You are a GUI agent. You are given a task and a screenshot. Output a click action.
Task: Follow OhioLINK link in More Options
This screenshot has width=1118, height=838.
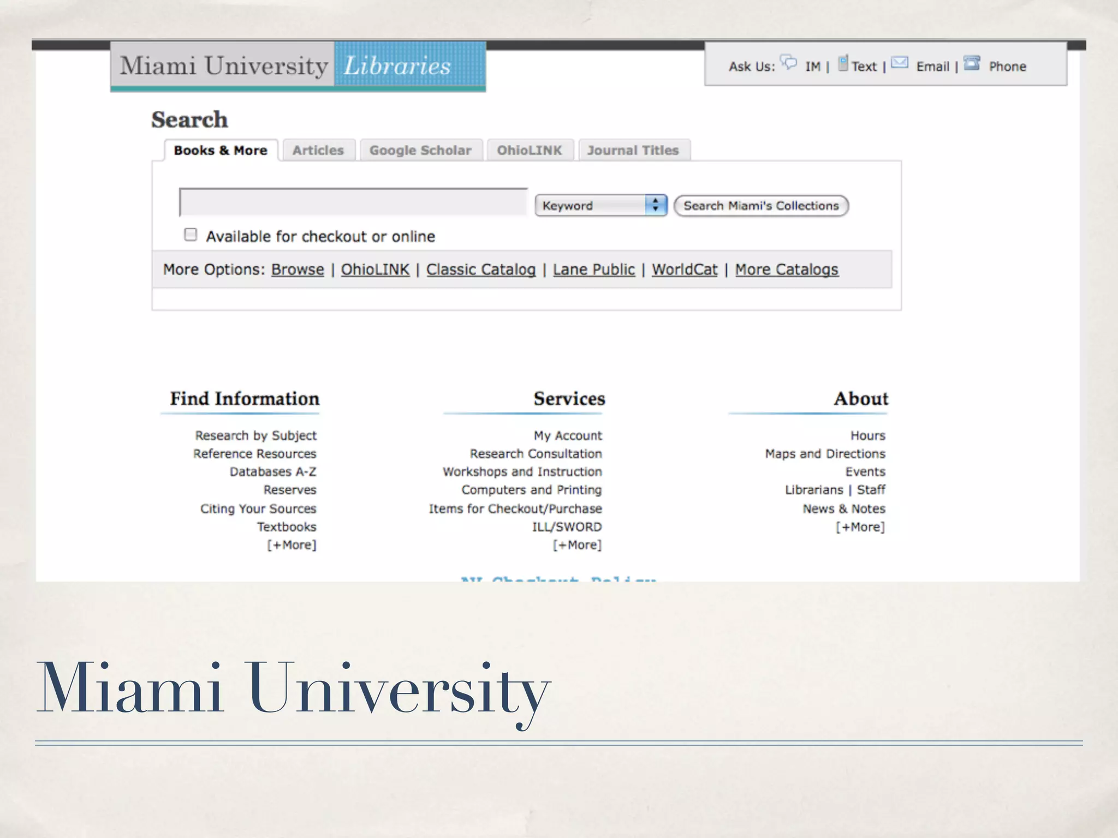(x=375, y=270)
